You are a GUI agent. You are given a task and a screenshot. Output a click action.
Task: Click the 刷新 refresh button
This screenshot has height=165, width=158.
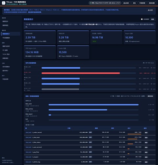click(x=153, y=19)
